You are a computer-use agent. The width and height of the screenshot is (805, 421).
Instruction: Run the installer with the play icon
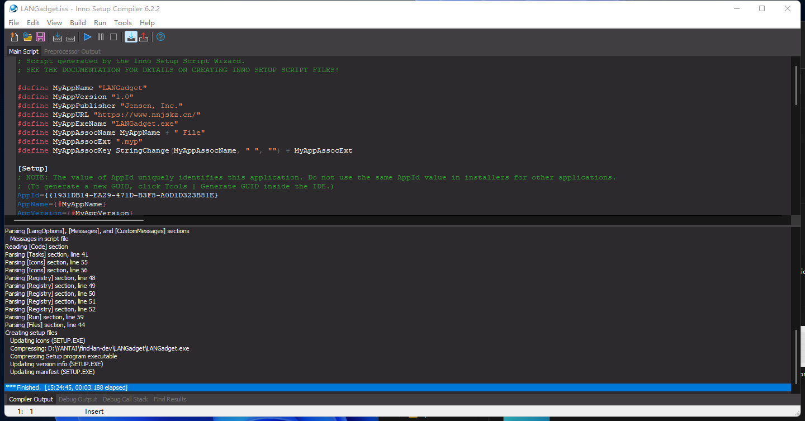[87, 37]
